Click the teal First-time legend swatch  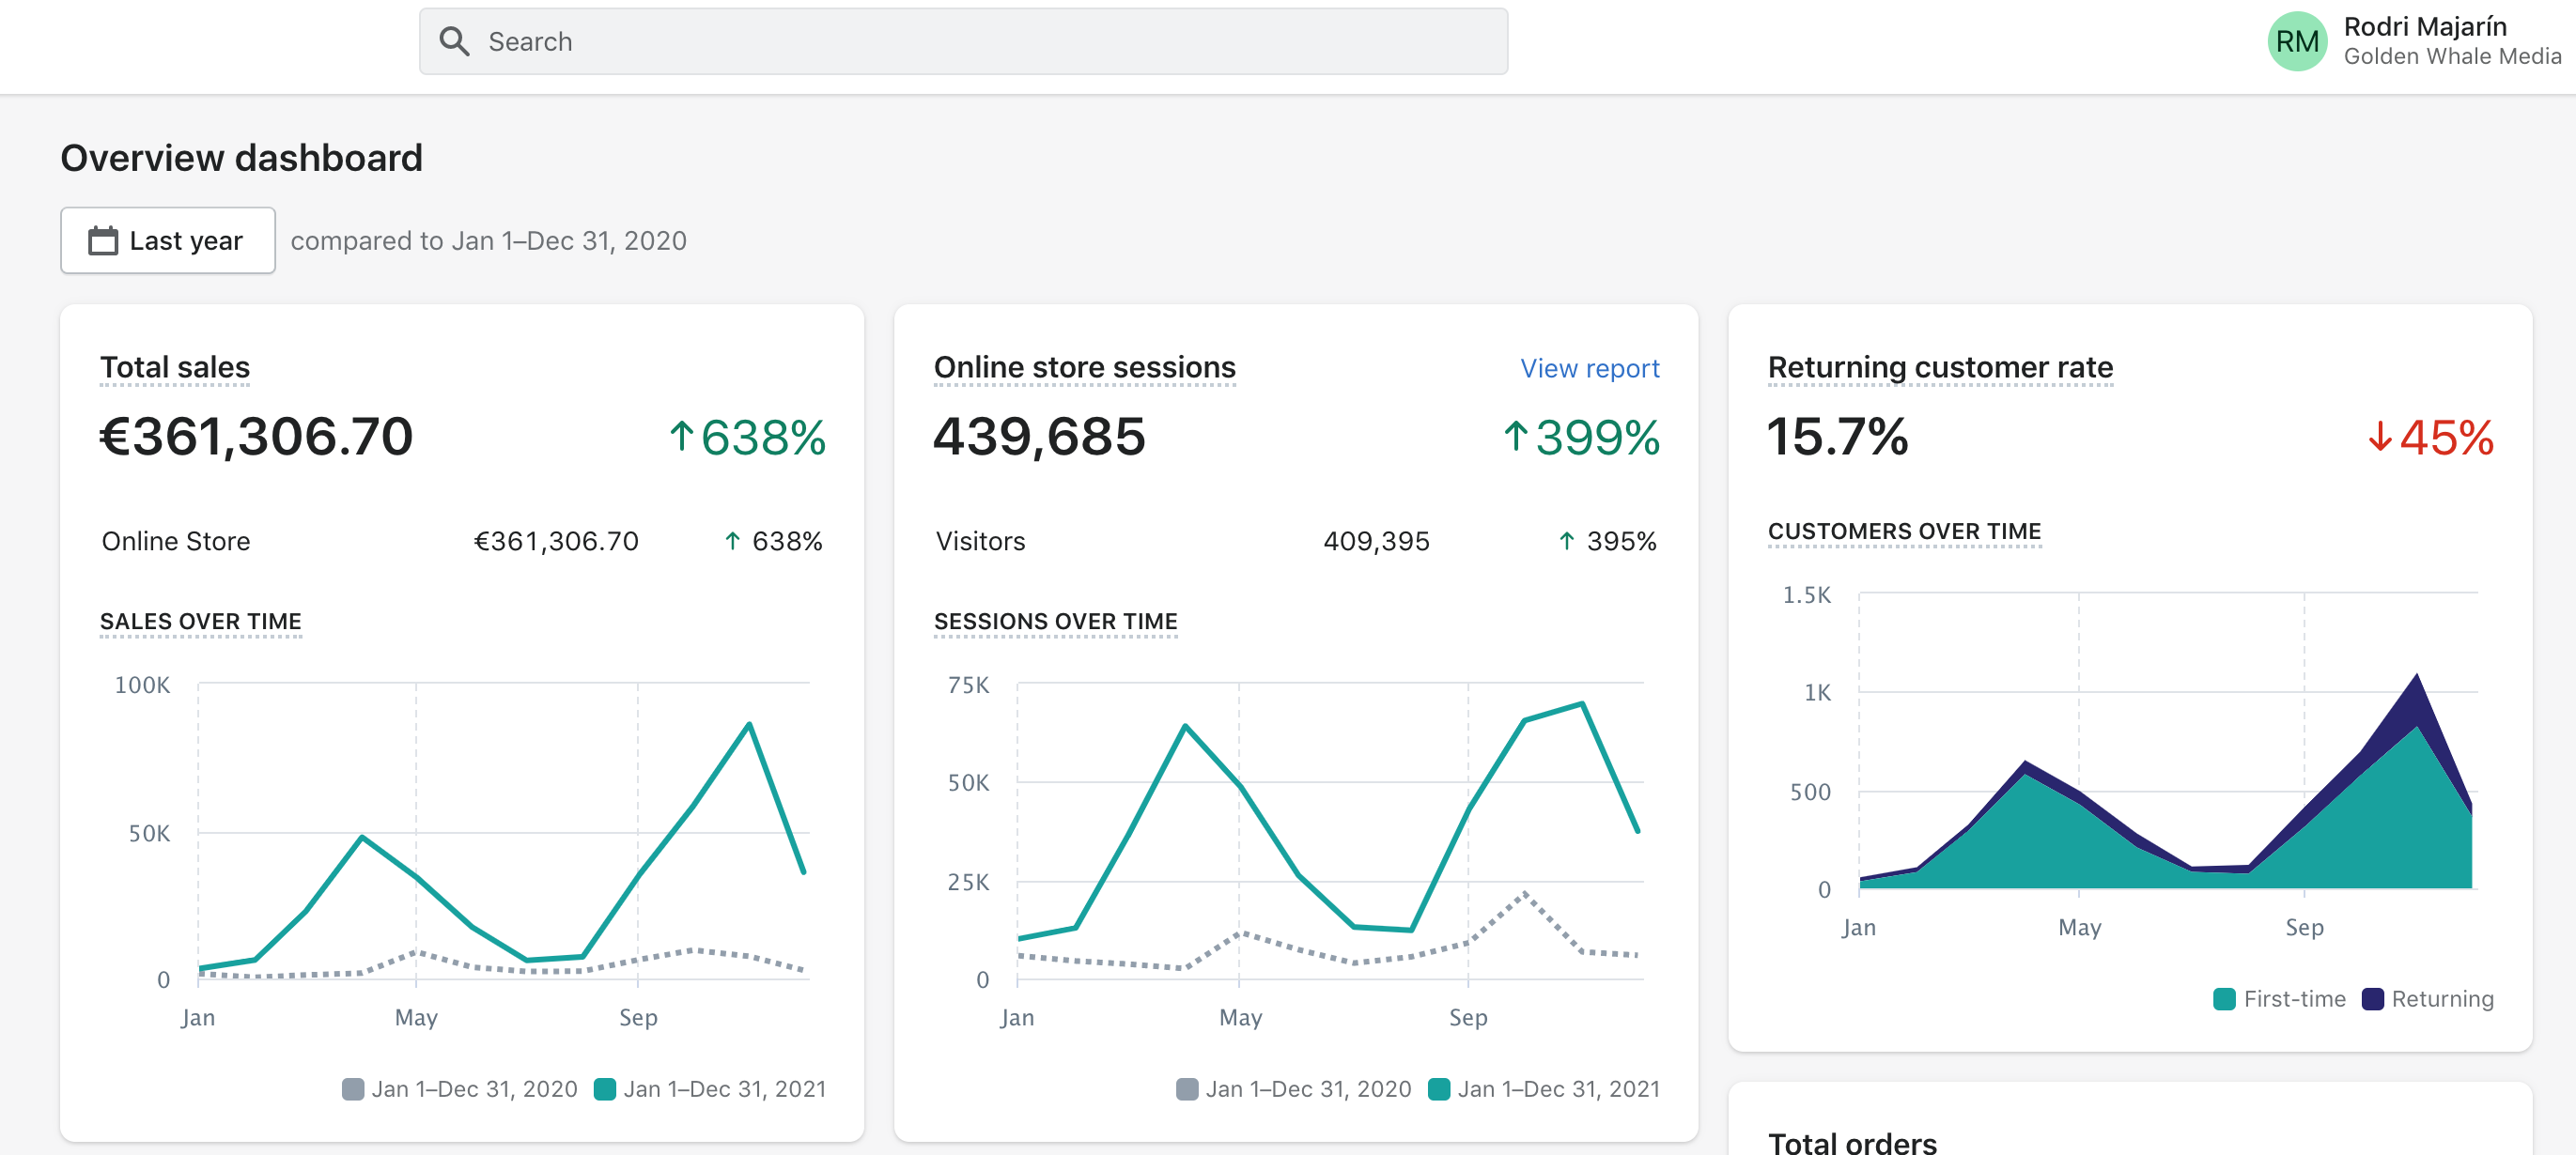(2224, 998)
